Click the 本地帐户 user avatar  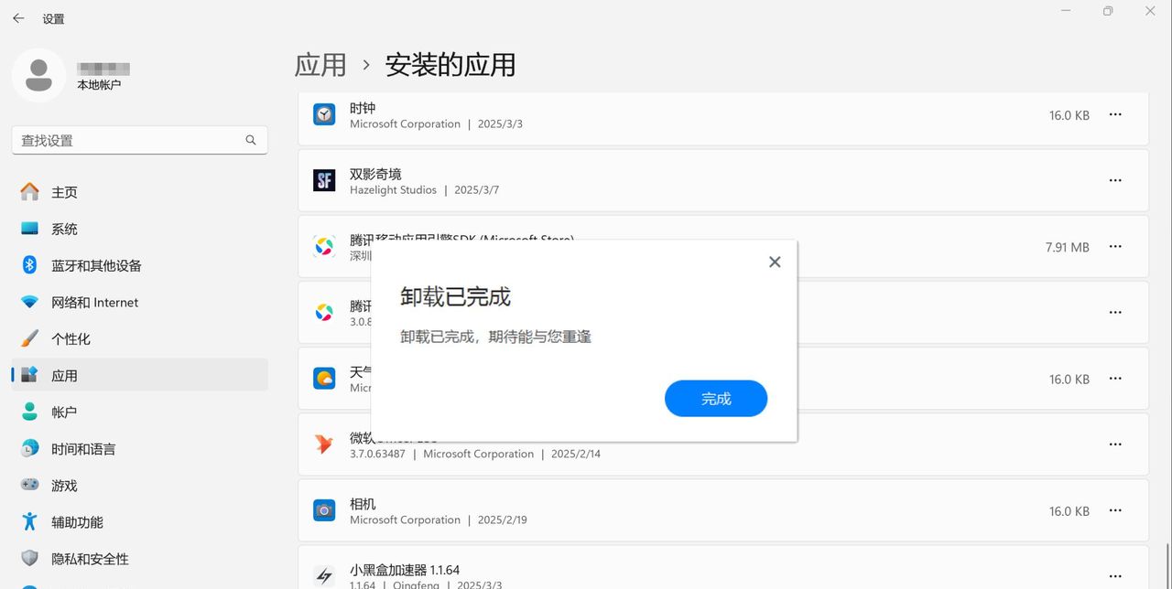click(x=38, y=75)
